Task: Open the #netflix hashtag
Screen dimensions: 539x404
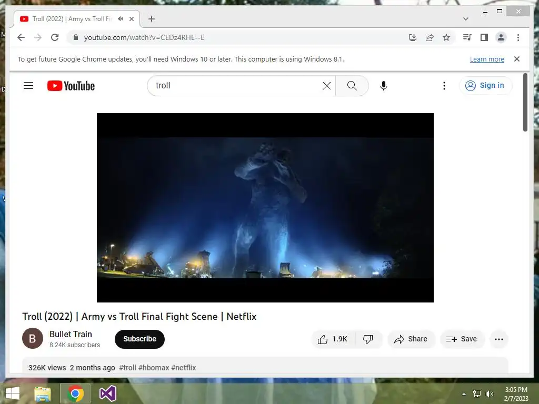Action: (184, 368)
